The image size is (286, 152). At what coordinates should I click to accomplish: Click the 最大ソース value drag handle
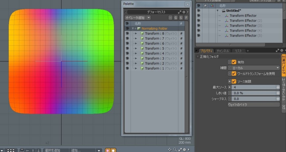click(278, 87)
